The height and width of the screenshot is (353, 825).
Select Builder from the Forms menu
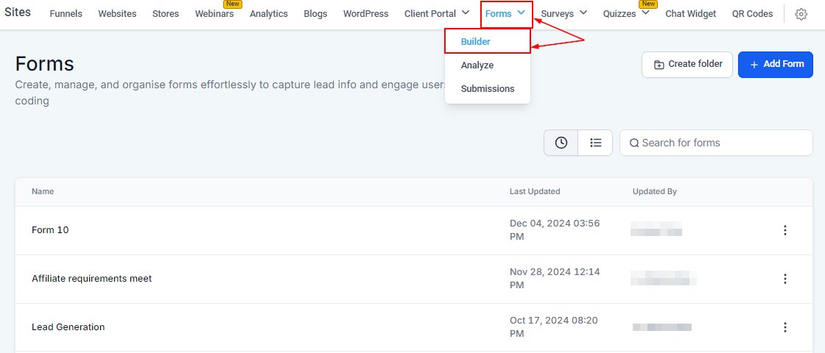[476, 42]
